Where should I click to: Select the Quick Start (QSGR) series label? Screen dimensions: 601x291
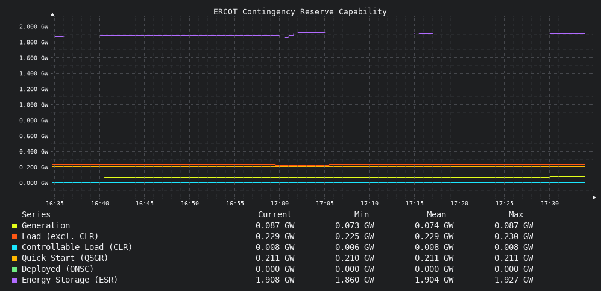click(x=65, y=258)
